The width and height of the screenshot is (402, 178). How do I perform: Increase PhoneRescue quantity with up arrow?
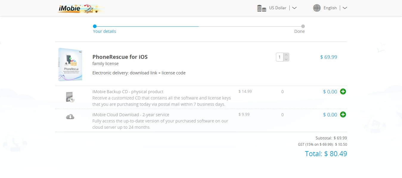coord(286,55)
